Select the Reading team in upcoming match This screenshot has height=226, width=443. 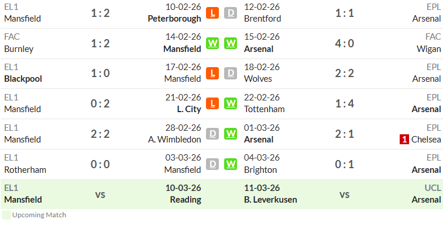click(186, 200)
